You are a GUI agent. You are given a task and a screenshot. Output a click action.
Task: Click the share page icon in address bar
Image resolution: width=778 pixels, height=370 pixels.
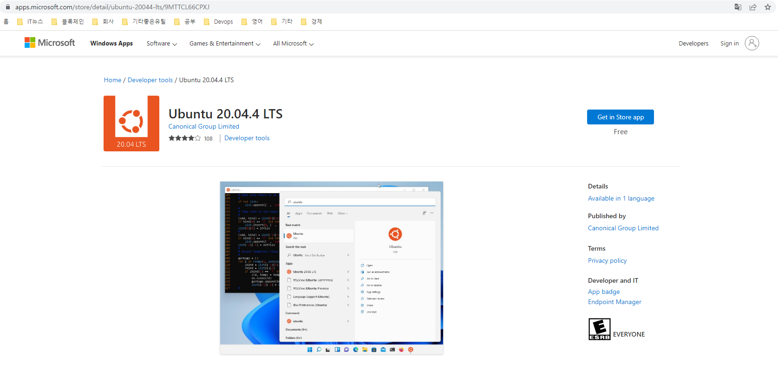pyautogui.click(x=753, y=7)
